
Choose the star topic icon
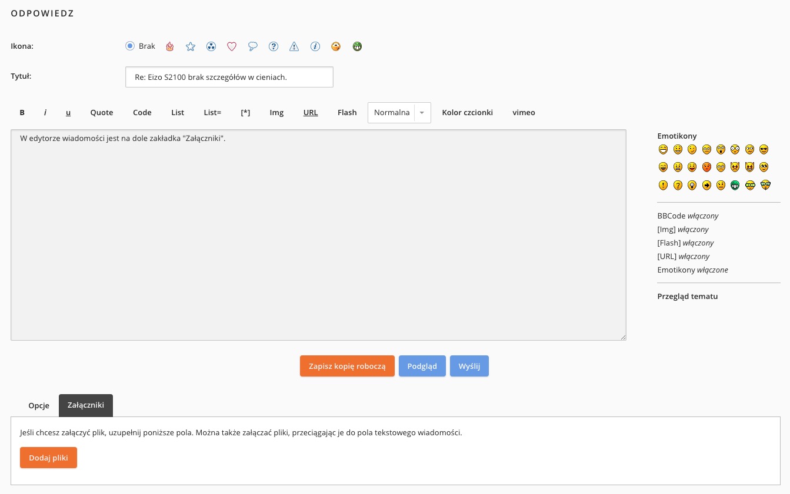[191, 46]
